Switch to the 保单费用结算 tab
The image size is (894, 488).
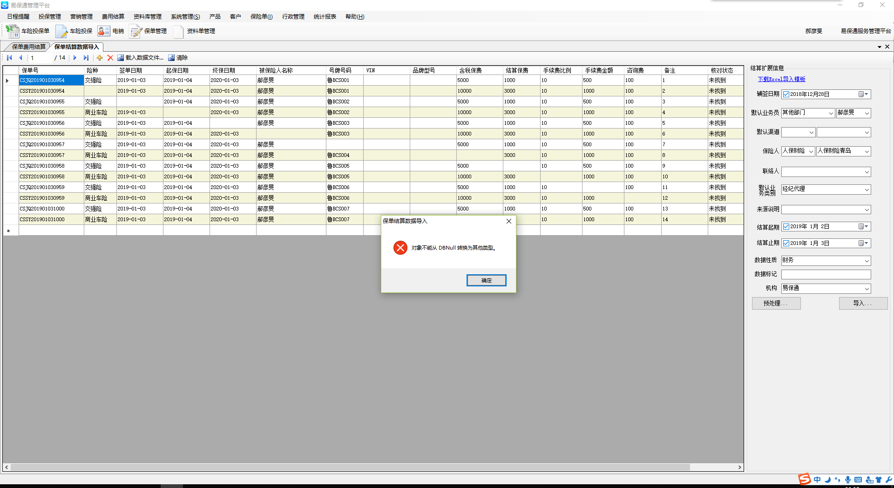pyautogui.click(x=28, y=47)
